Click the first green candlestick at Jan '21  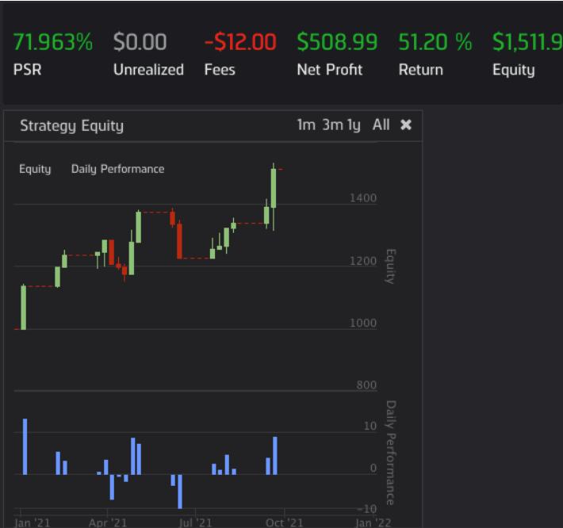pyautogui.click(x=24, y=307)
